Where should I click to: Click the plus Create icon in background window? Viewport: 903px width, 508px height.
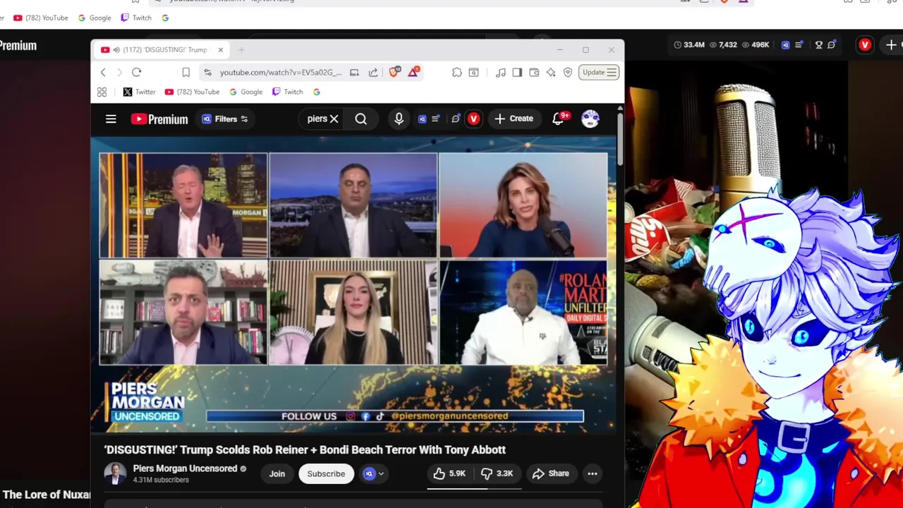tap(891, 45)
